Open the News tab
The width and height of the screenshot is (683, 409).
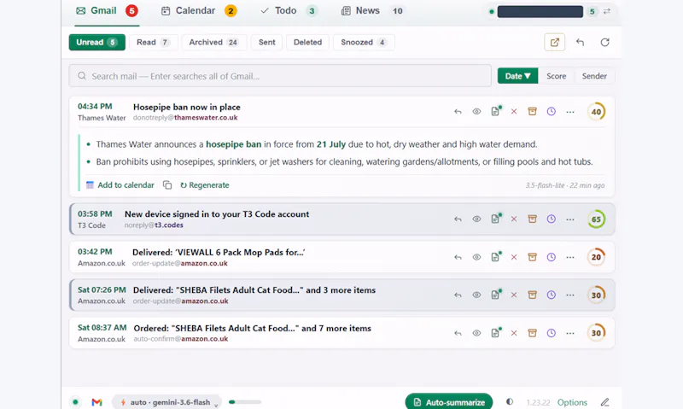coord(372,11)
